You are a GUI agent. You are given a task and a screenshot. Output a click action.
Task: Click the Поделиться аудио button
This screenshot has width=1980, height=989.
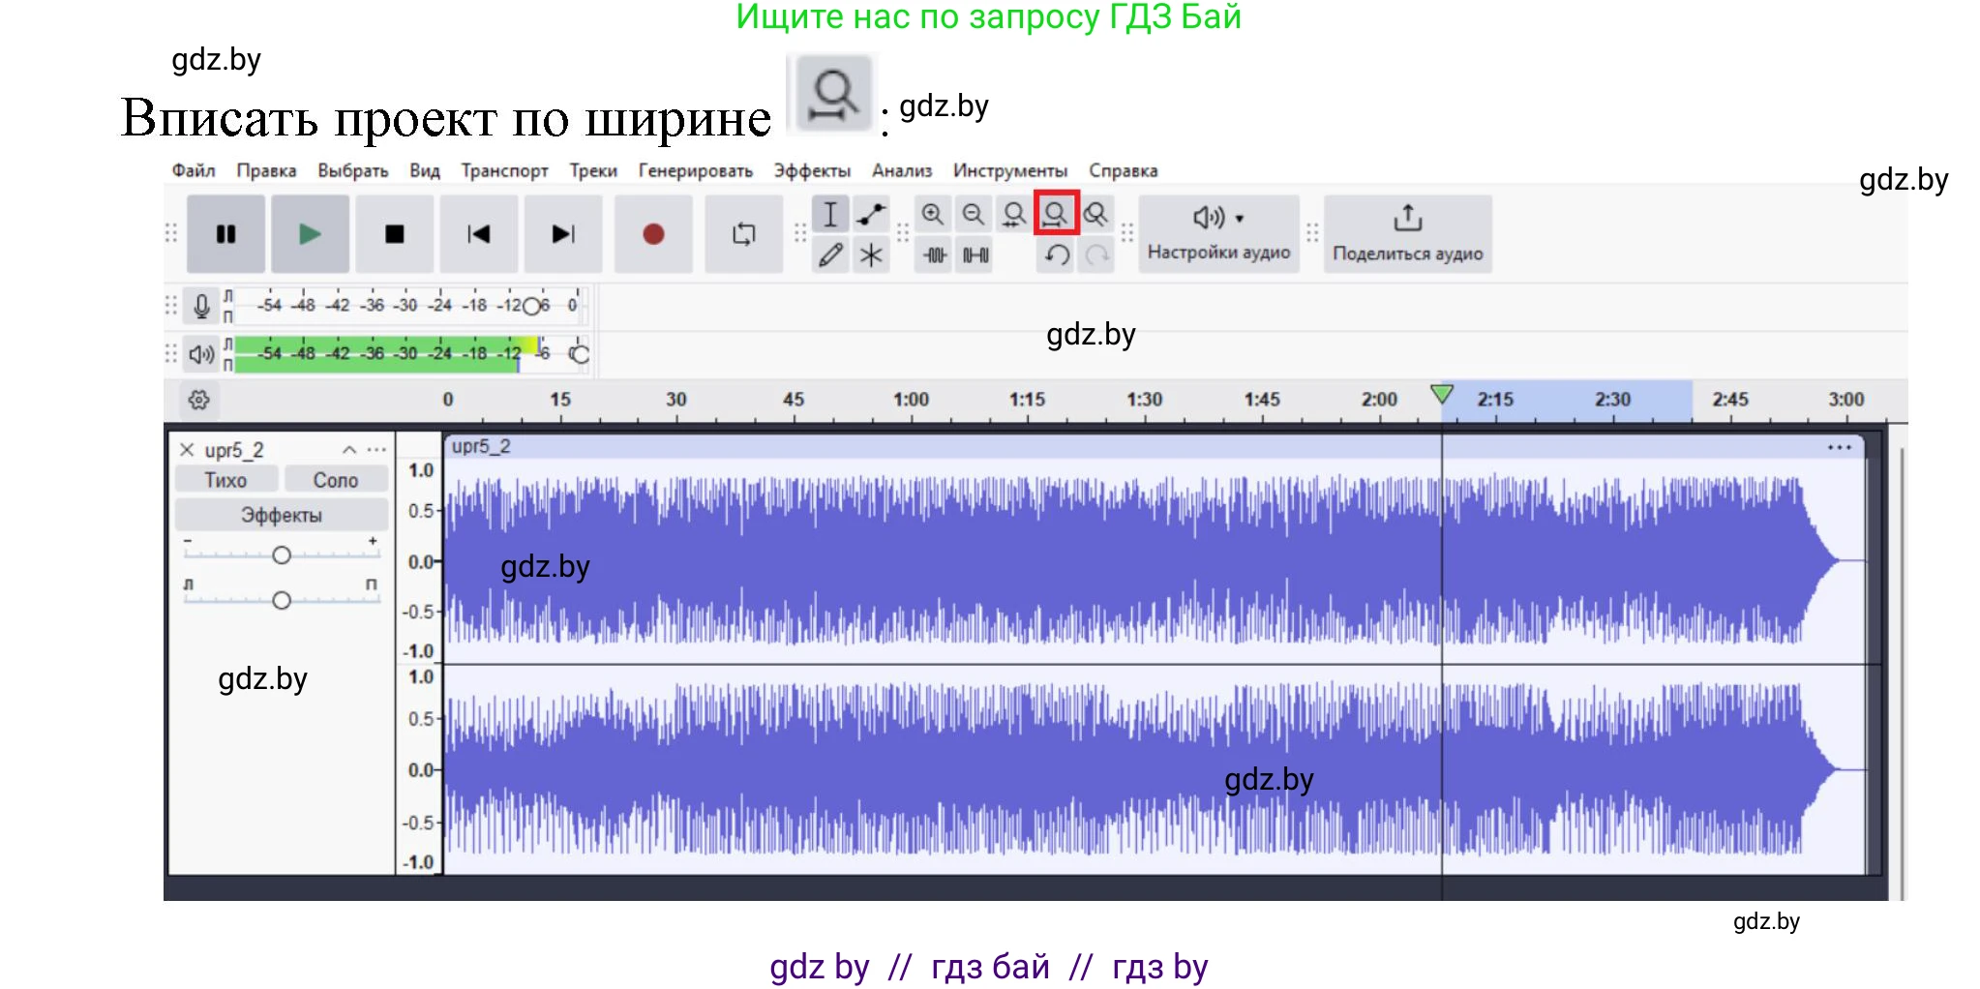1407,233
